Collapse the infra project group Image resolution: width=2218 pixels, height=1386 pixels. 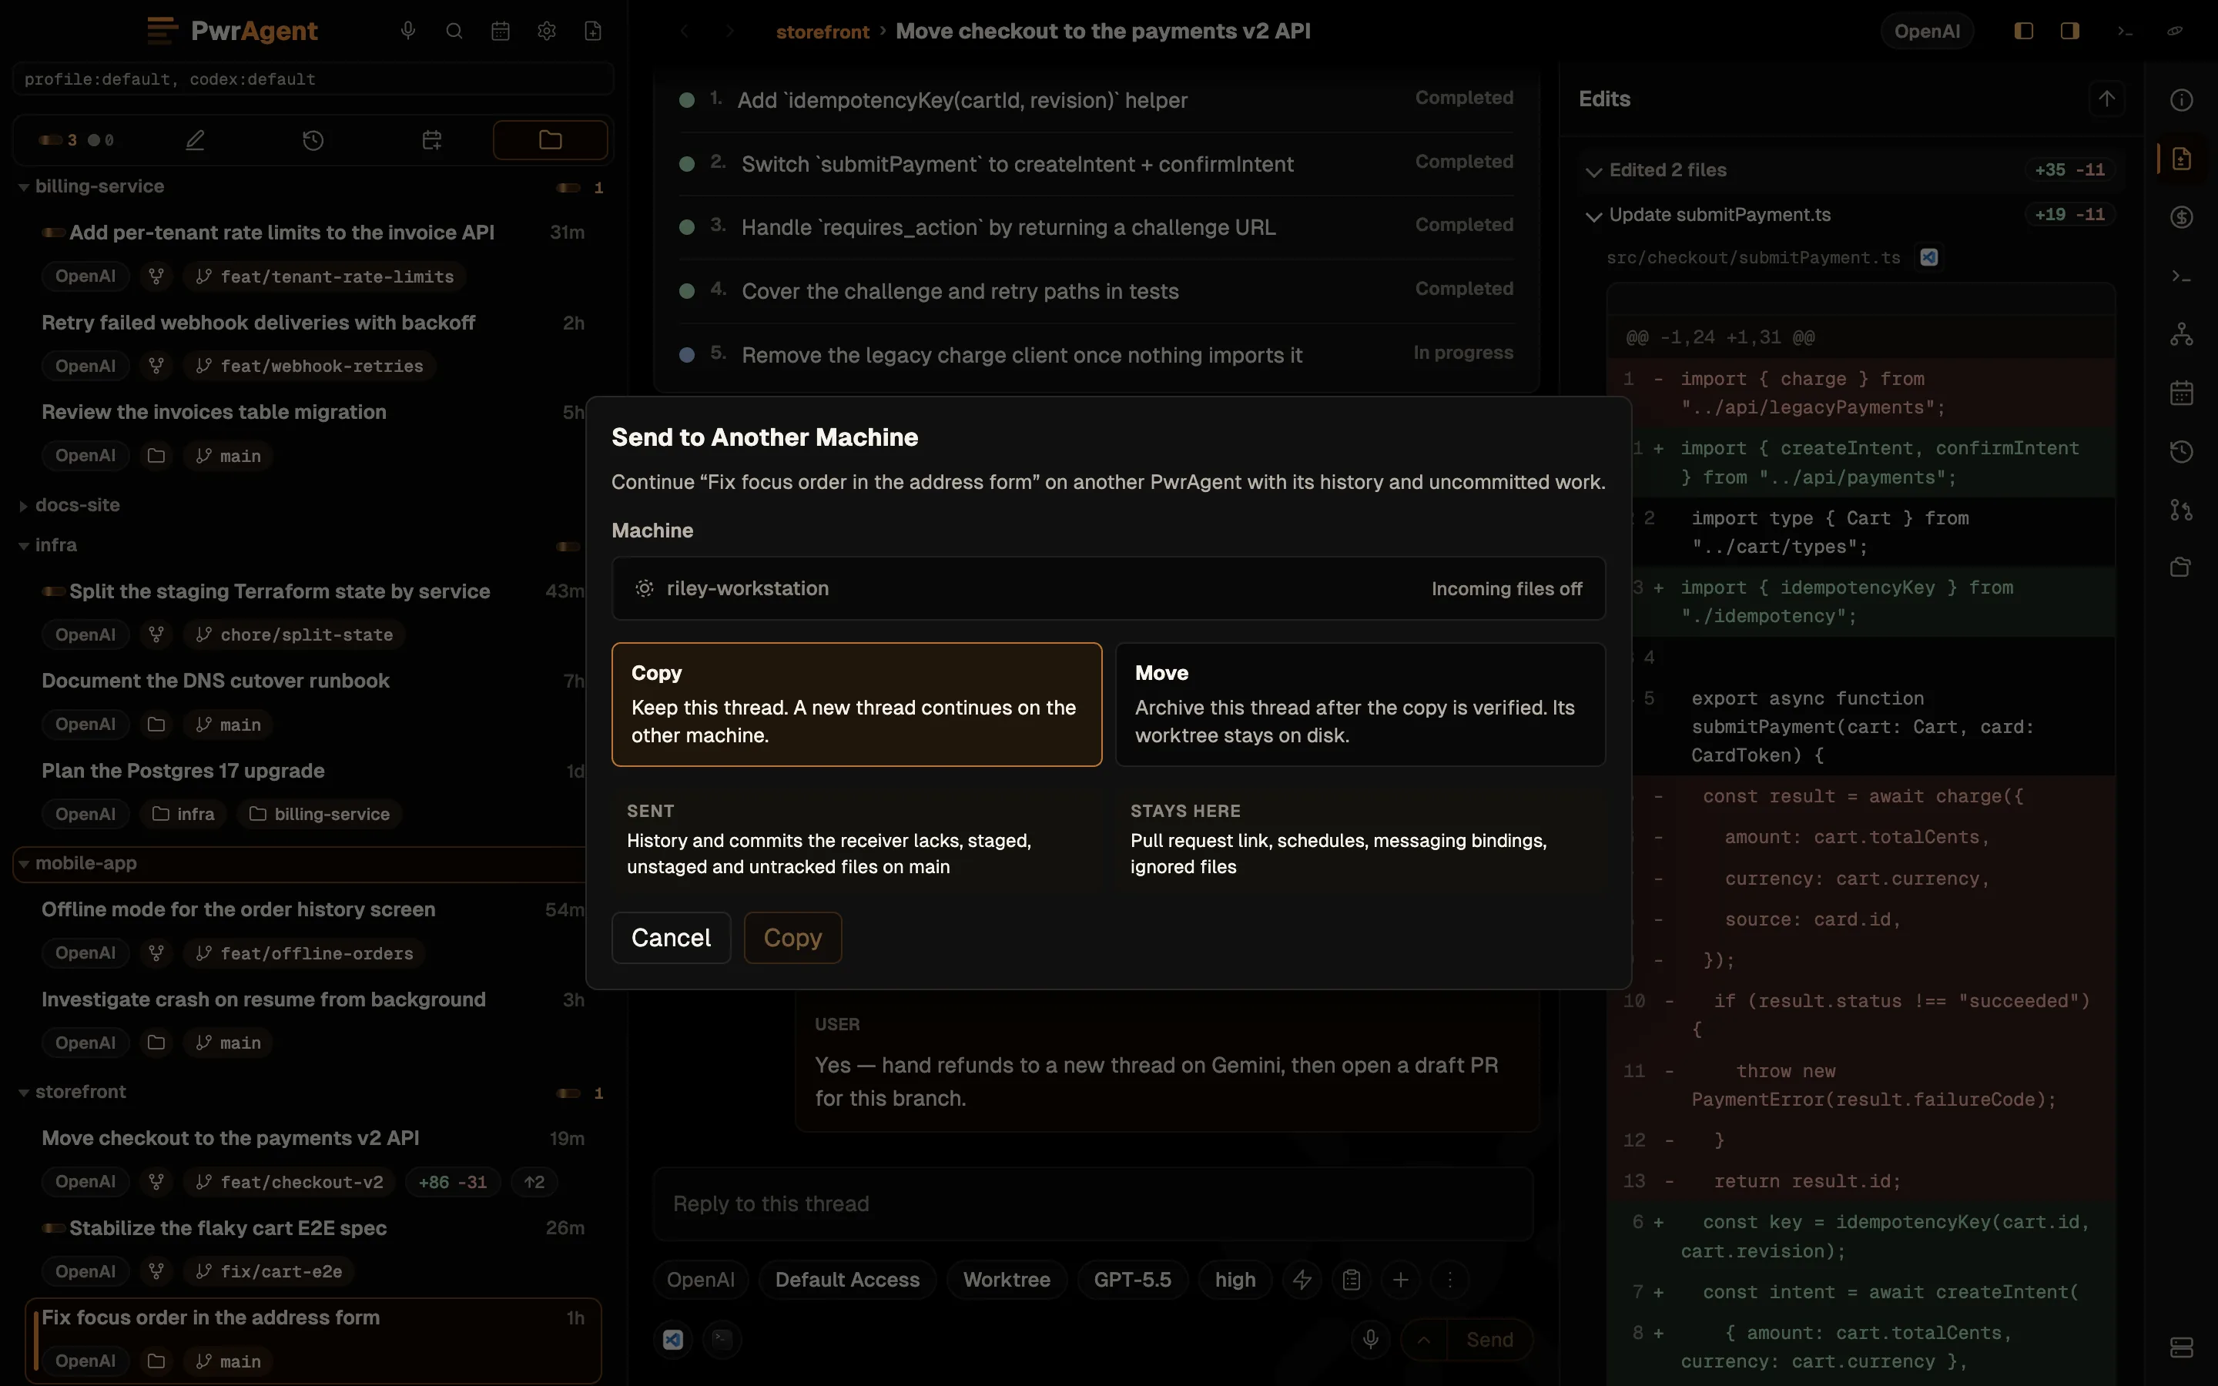(x=24, y=547)
